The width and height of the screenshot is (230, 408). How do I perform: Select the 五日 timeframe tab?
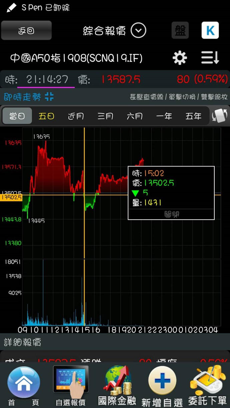[x=46, y=116]
